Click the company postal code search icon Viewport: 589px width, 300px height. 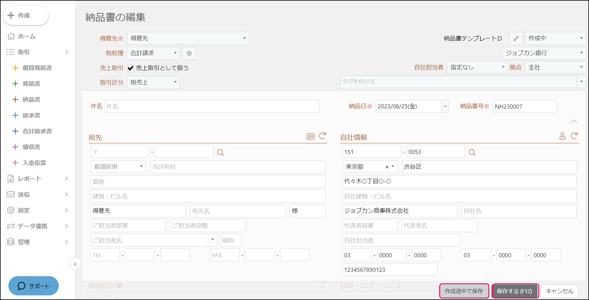click(x=472, y=153)
